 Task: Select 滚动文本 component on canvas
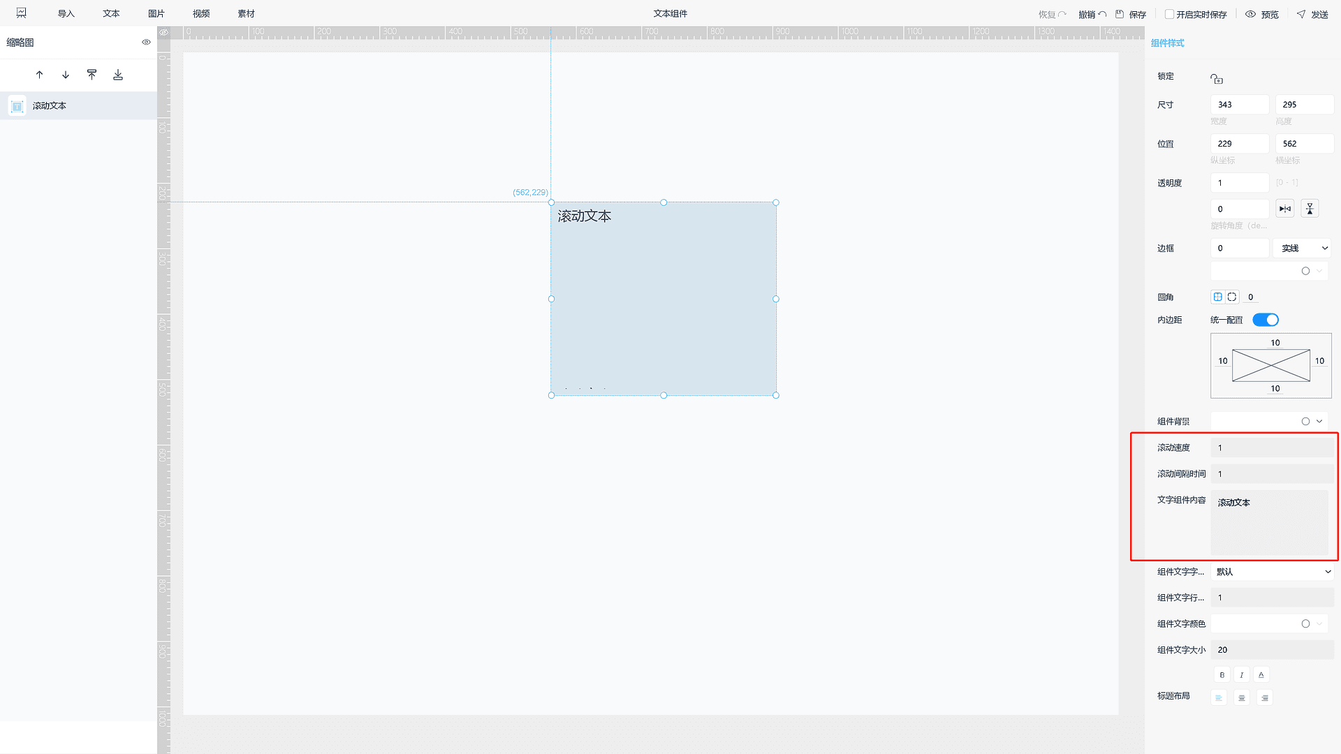tap(664, 299)
